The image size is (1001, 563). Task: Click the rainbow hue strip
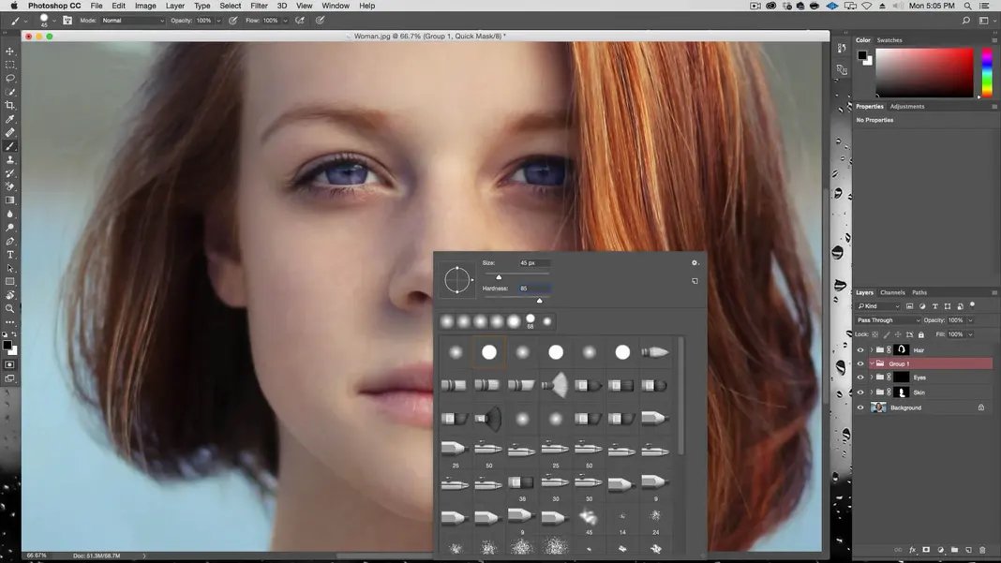[987, 73]
